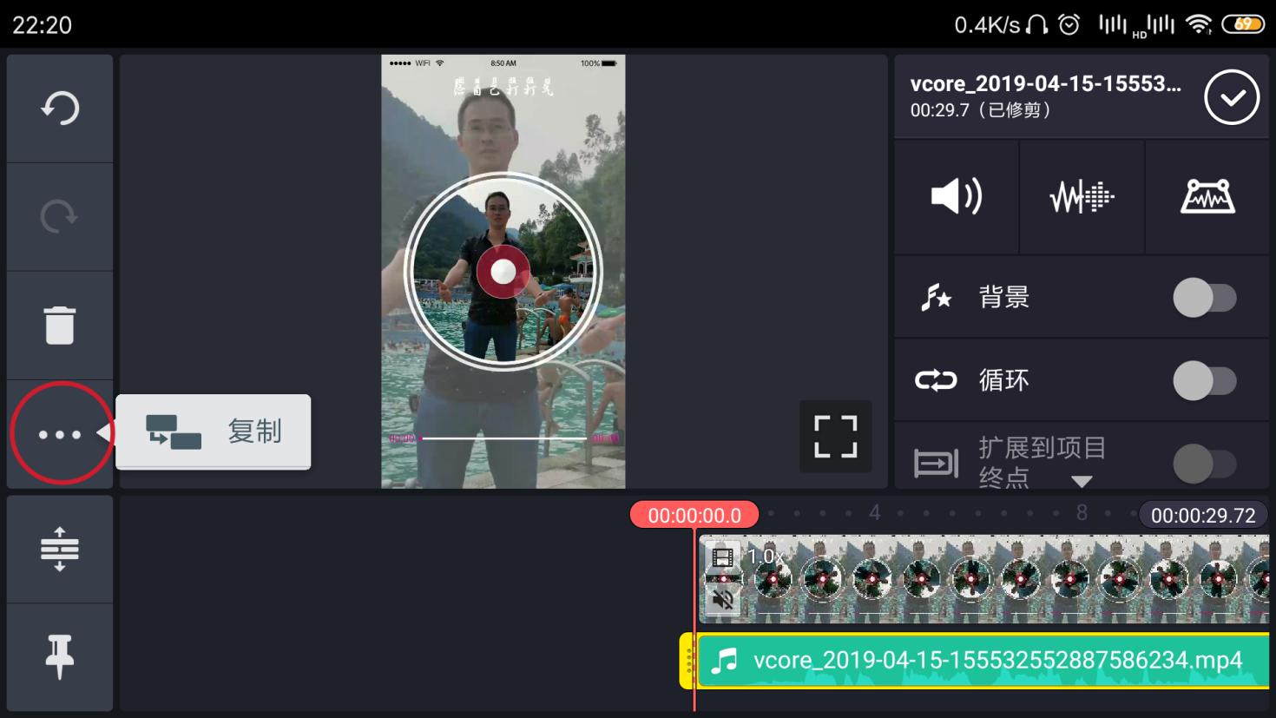Enable the 背景 background switch
This screenshot has width=1276, height=718.
coord(1207,297)
